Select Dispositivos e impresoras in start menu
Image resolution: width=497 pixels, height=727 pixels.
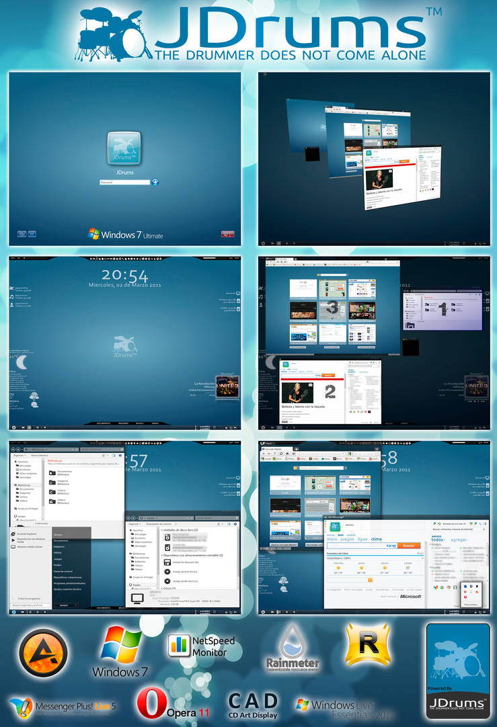(68, 577)
